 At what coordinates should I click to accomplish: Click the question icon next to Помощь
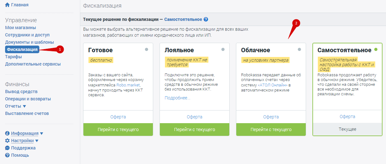click(x=7, y=155)
